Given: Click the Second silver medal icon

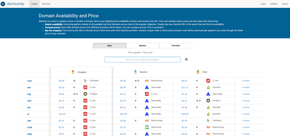Looking at the screenshot, I should tap(135, 72).
